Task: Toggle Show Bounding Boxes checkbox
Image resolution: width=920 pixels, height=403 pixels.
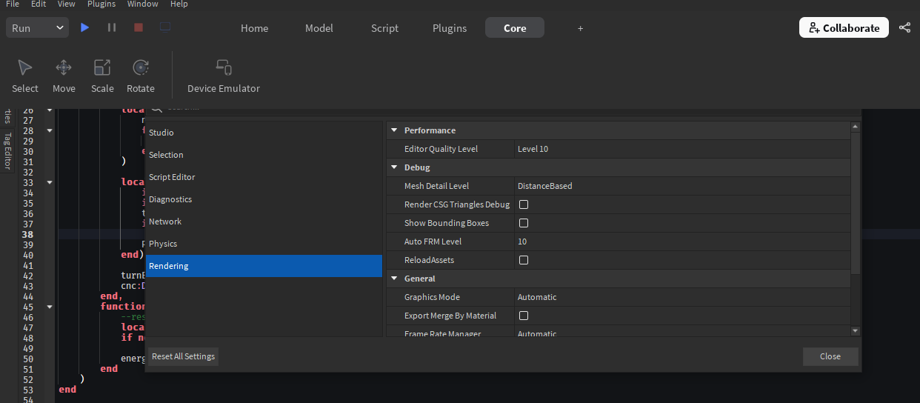Action: click(524, 223)
